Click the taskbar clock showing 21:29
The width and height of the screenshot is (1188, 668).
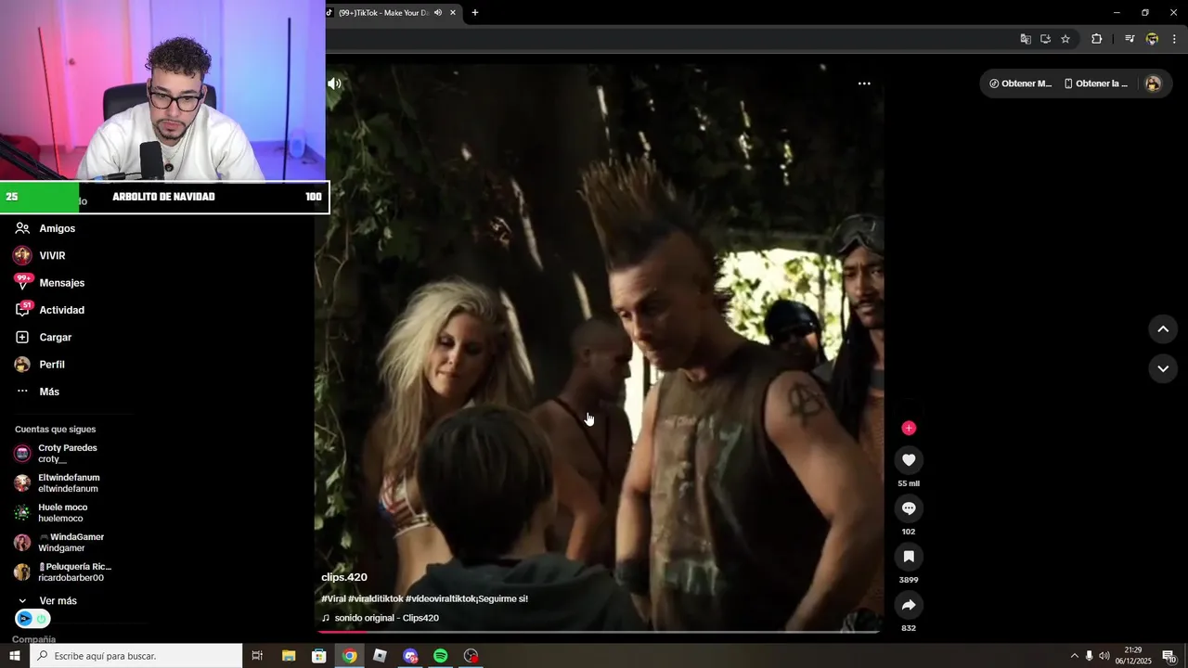[1133, 656]
